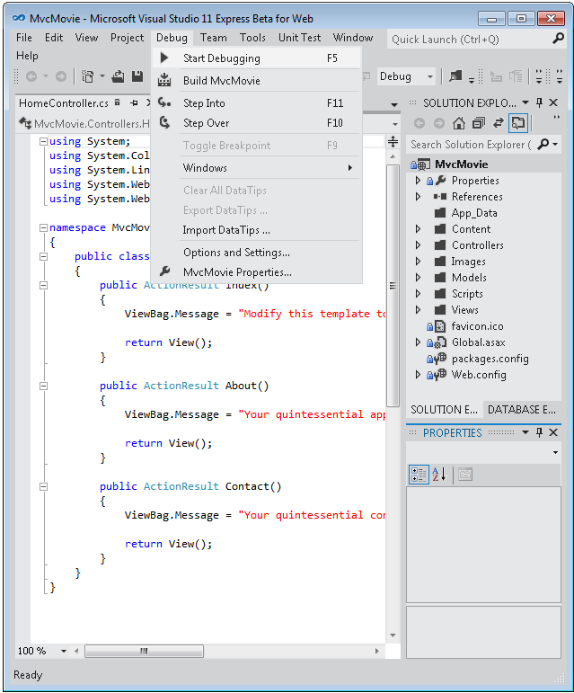
Task: Click the Property Pages icon in Properties panel
Action: pos(465,475)
